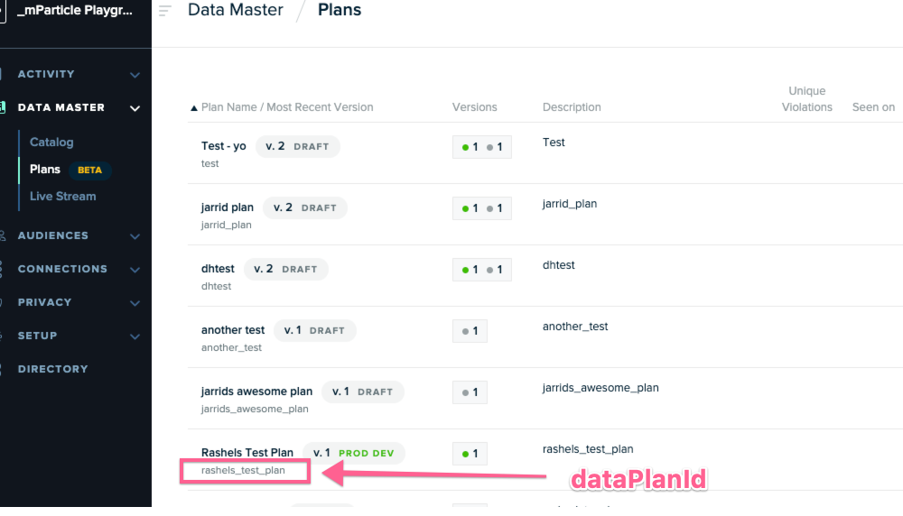Expand the Audiences sidebar section

[x=135, y=236]
